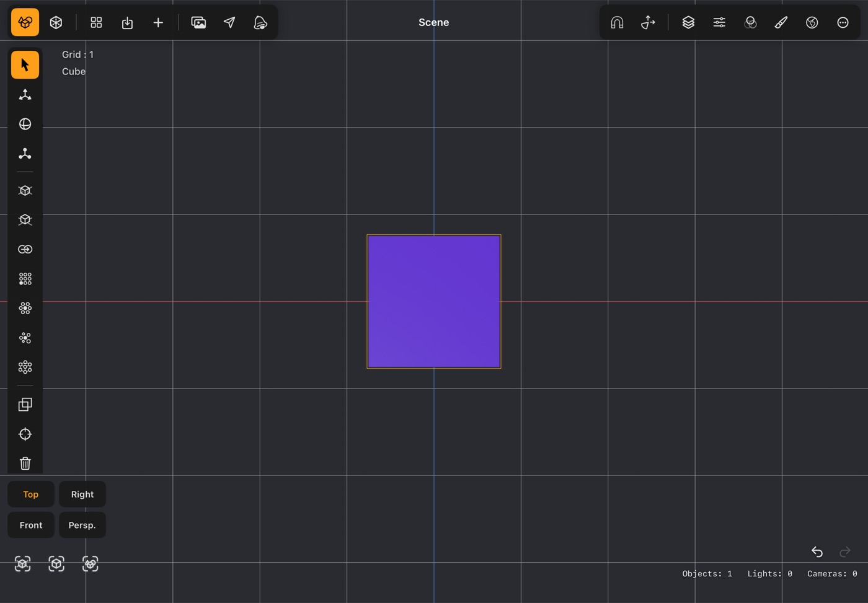Switch to the Persp. view

click(x=82, y=525)
